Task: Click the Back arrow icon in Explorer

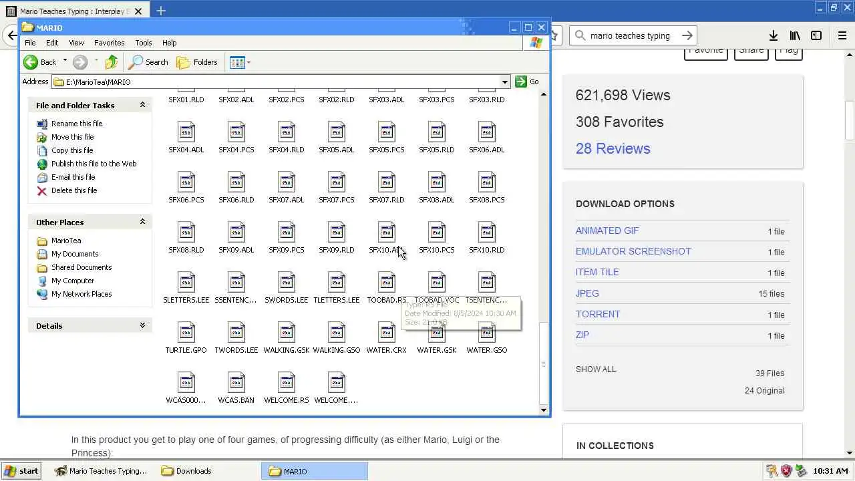Action: tap(31, 62)
